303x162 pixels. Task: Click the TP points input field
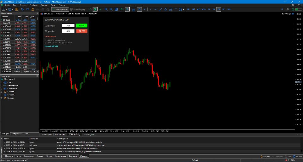68,31
